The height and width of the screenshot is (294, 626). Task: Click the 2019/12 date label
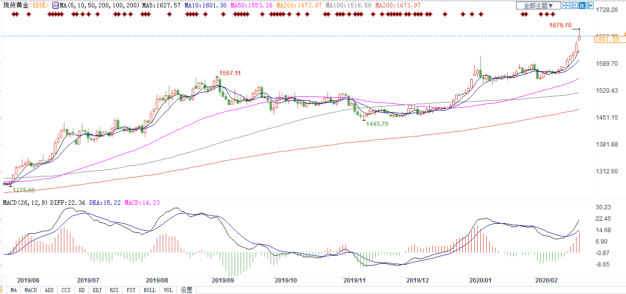[x=417, y=281]
